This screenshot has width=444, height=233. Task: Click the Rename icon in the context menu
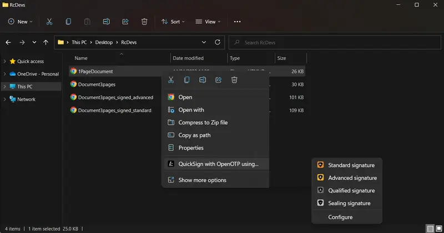[x=203, y=80]
